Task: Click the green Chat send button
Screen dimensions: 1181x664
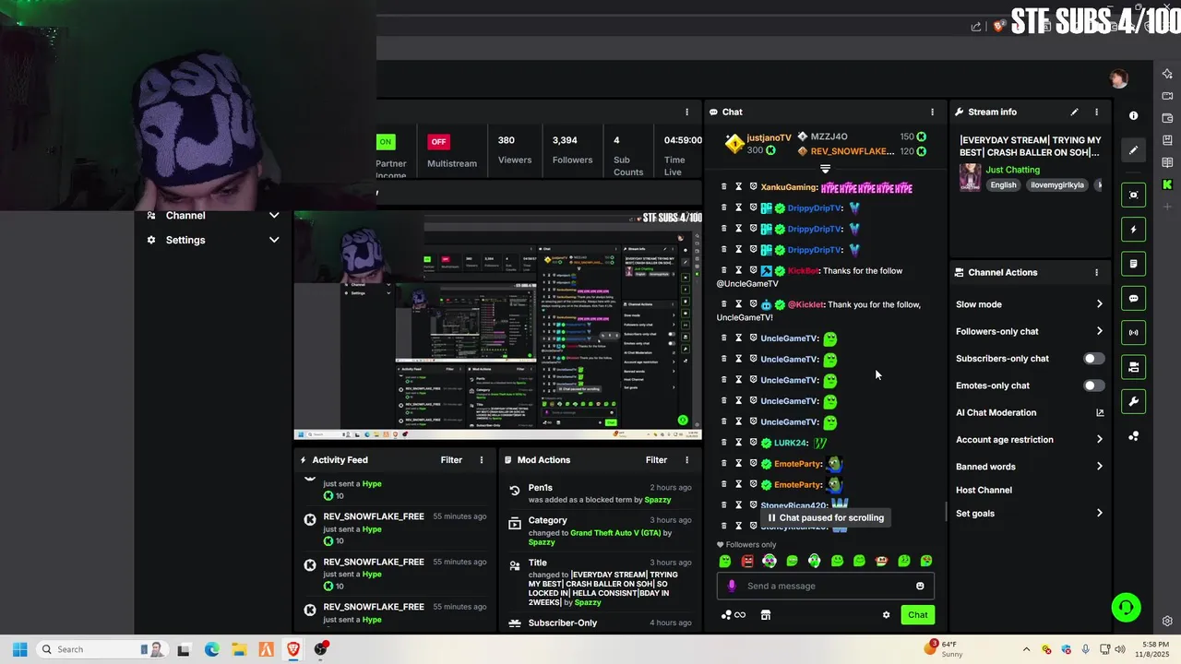Action: pyautogui.click(x=918, y=615)
